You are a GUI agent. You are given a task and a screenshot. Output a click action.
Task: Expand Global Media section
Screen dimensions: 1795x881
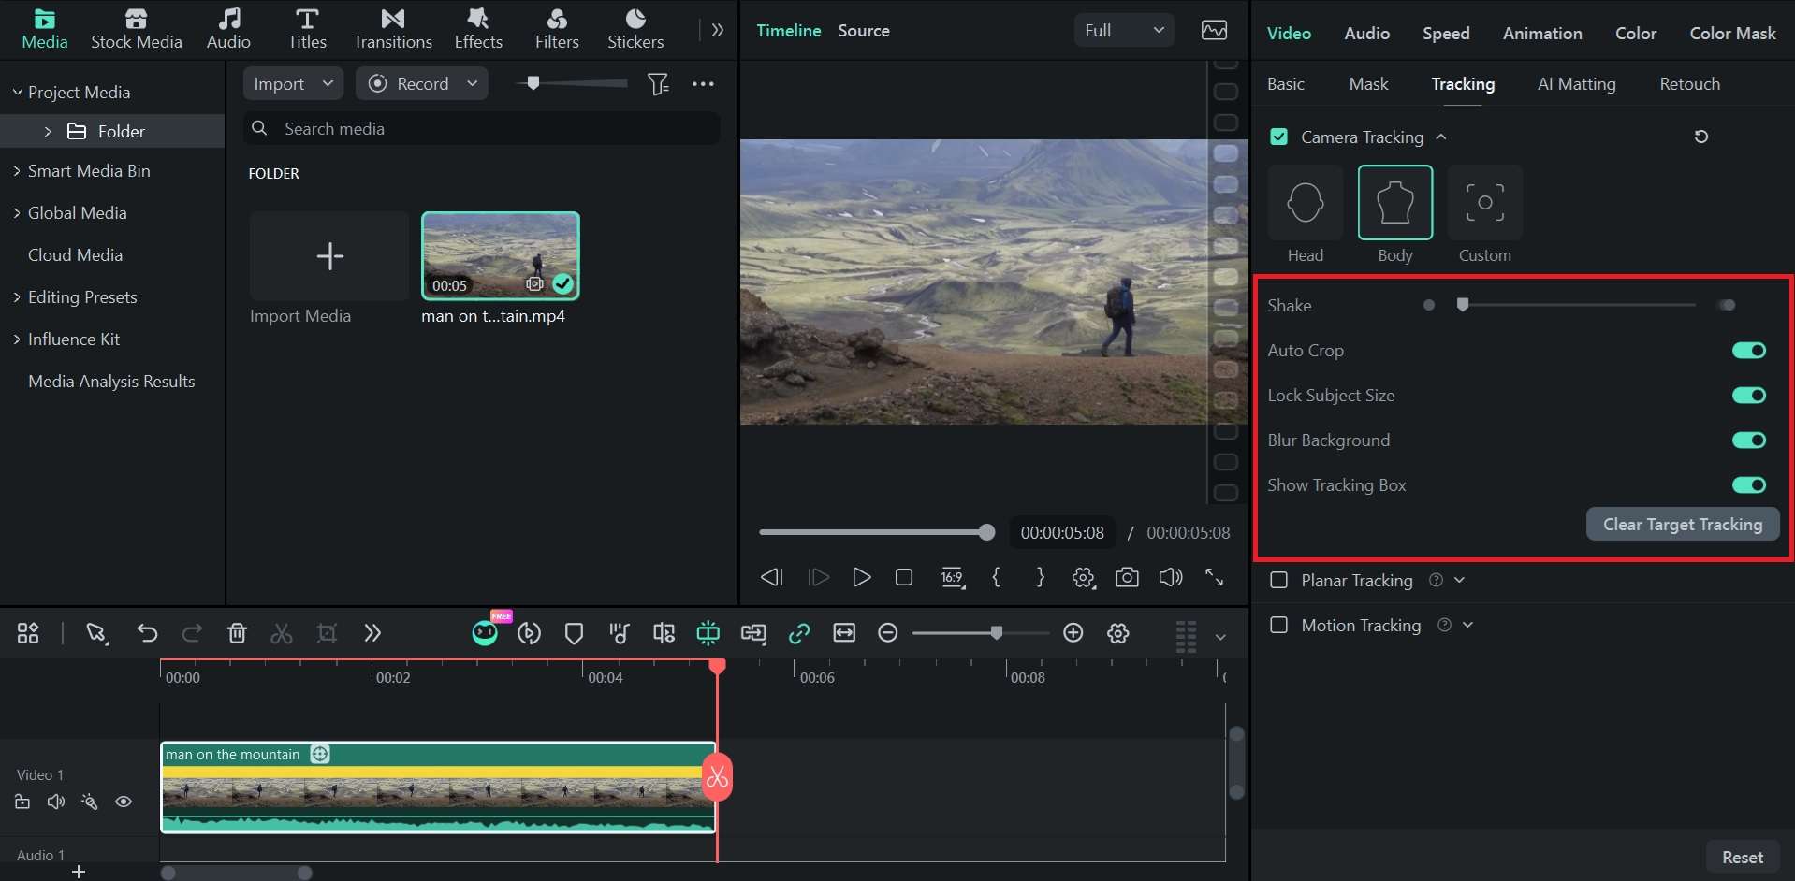click(x=17, y=213)
